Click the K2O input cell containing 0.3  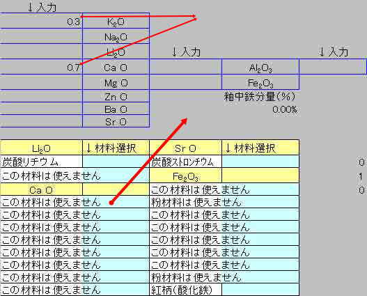pos(41,21)
